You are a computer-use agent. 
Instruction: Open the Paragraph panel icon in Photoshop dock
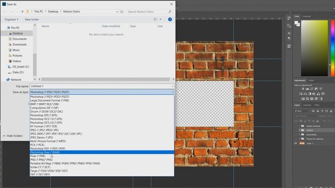pos(289,39)
